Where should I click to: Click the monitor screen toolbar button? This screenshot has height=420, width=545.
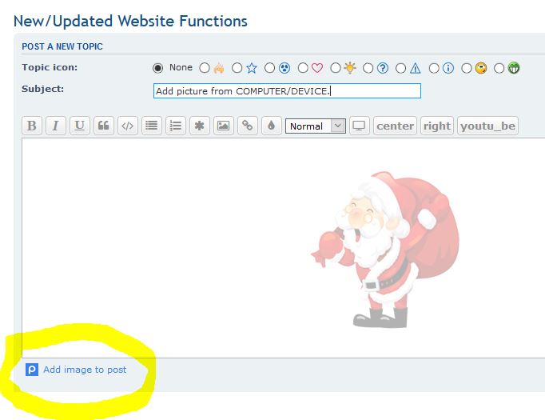(x=359, y=126)
